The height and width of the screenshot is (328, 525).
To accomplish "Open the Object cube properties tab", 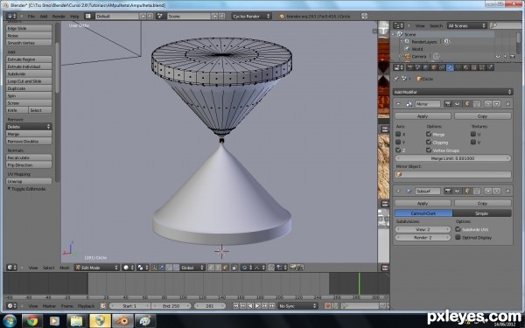I will (x=434, y=67).
